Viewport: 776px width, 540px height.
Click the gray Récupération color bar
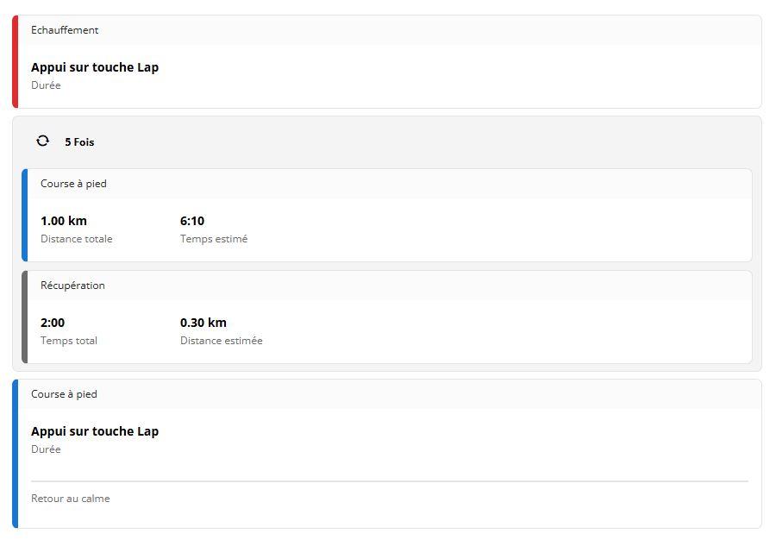click(x=24, y=317)
